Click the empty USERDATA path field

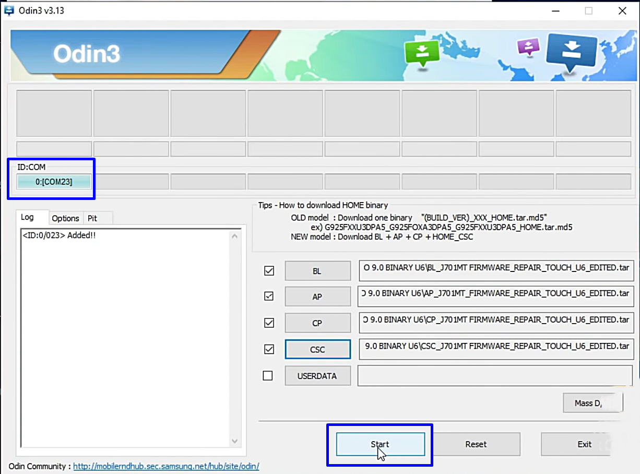pos(495,376)
